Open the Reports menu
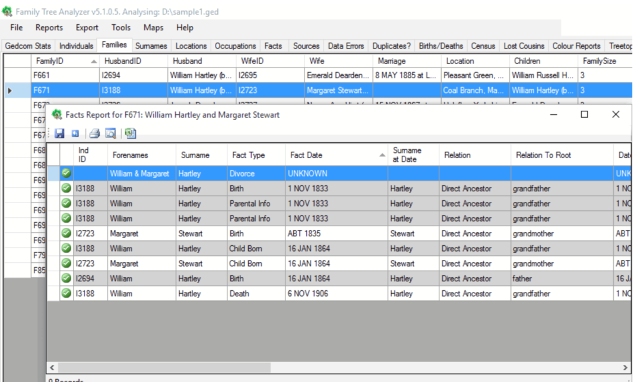The width and height of the screenshot is (634, 382). [49, 27]
